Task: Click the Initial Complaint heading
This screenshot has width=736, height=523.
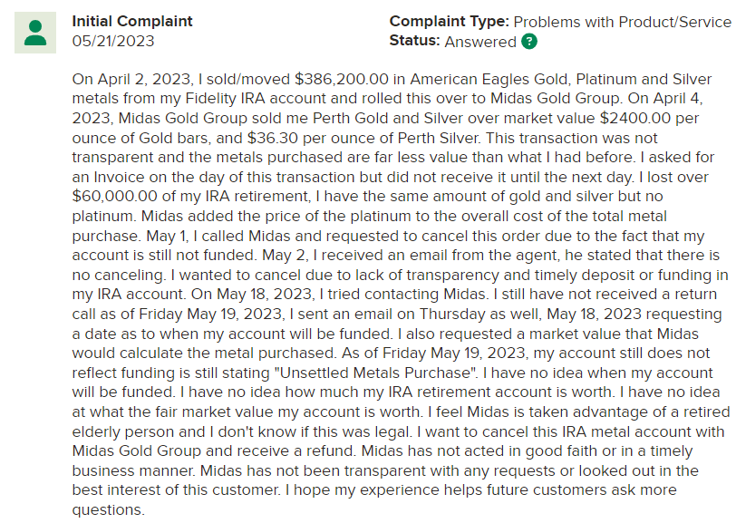Action: [x=132, y=21]
